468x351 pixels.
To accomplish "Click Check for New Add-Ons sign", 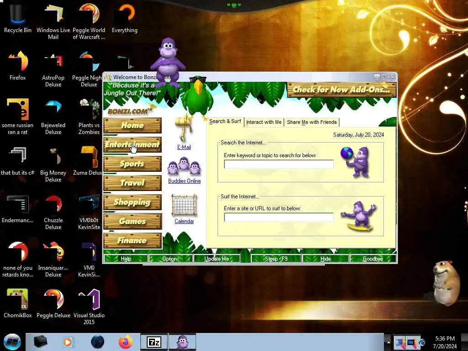I will point(342,90).
